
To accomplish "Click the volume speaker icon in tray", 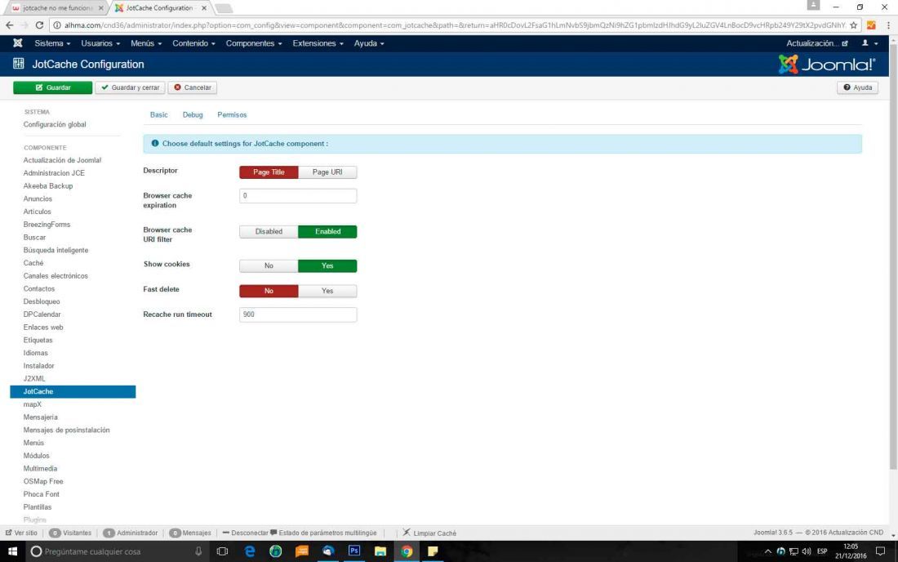I will click(807, 551).
